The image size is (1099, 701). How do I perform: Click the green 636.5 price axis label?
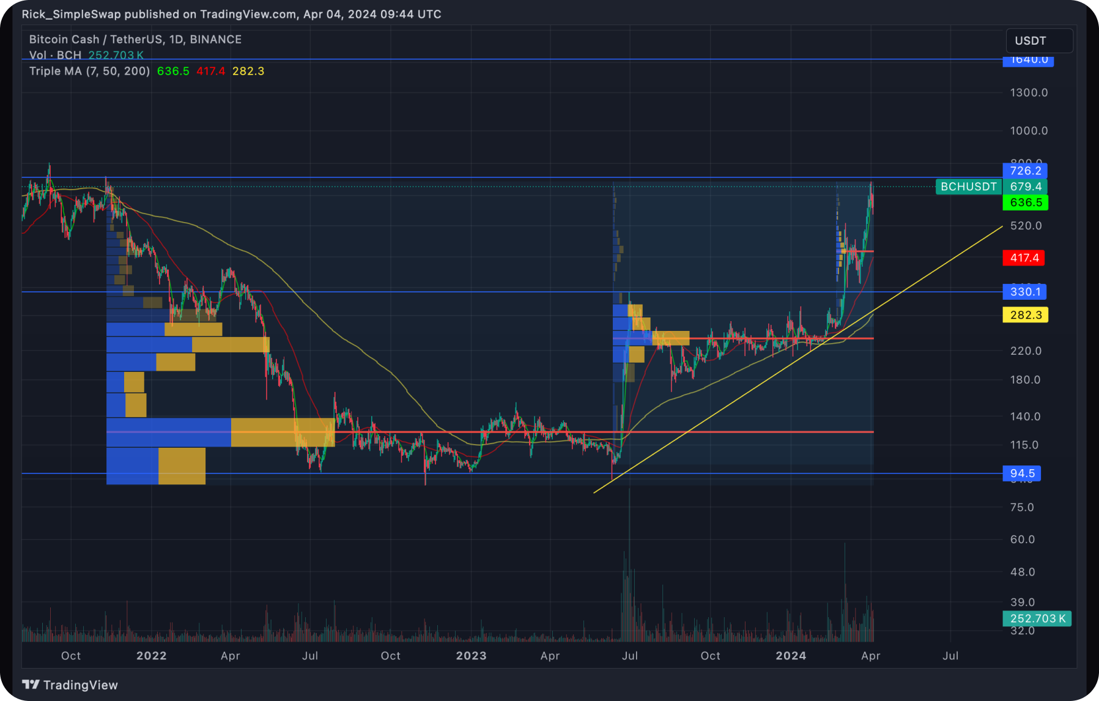[x=1025, y=202]
